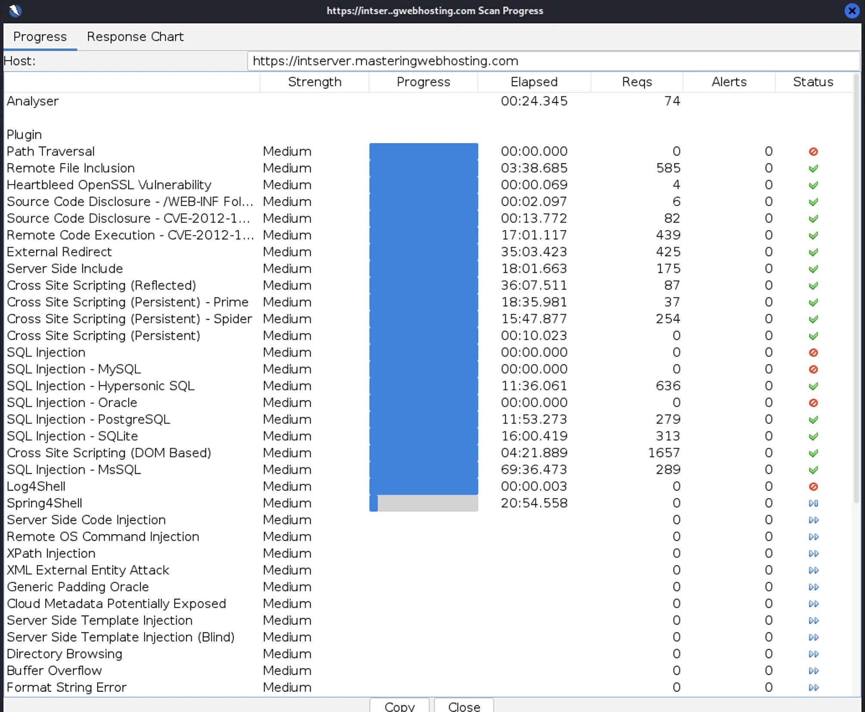Switch to the Response Chart tab
The height and width of the screenshot is (712, 865).
coord(135,37)
